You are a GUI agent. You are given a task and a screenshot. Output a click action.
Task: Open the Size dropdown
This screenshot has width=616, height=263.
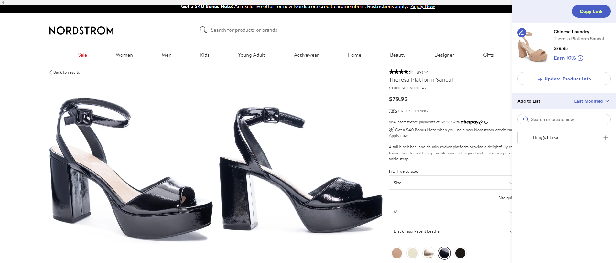coord(450,183)
